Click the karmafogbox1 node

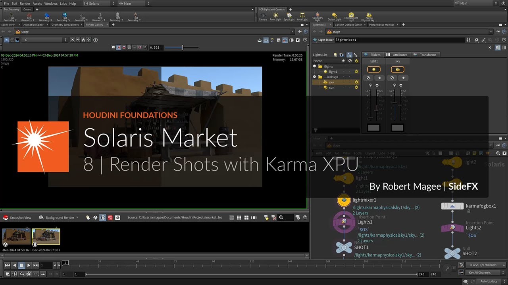(452, 206)
